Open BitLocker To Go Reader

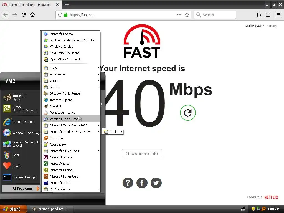click(71, 93)
